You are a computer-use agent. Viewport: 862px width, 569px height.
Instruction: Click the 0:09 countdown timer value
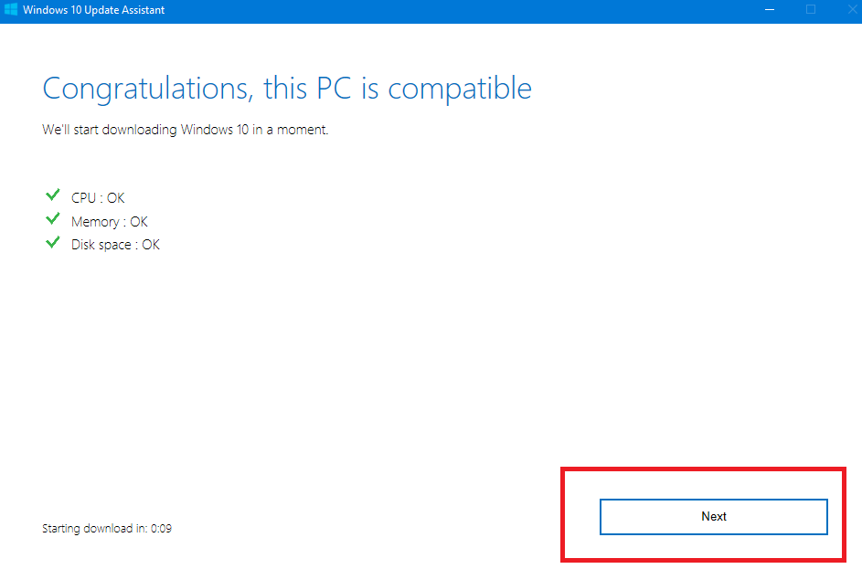[x=161, y=528]
